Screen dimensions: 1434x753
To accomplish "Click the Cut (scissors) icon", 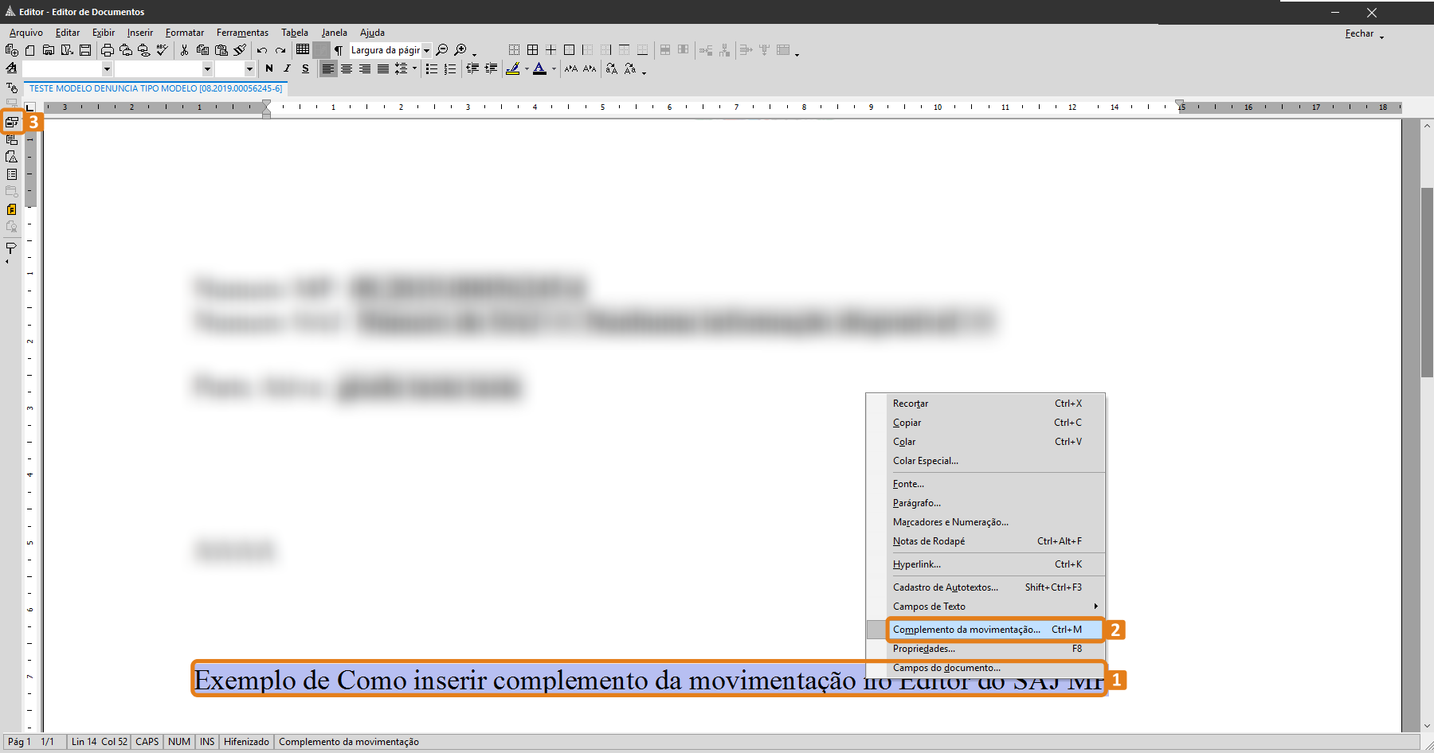I will 184,49.
